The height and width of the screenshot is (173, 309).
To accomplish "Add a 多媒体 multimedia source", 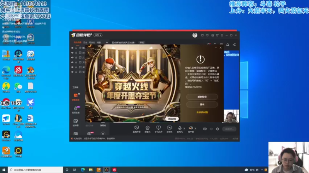I will coord(170,129).
